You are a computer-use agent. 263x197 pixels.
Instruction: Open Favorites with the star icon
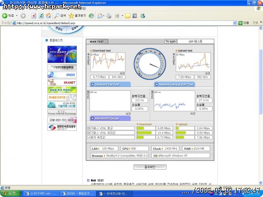click(77, 16)
